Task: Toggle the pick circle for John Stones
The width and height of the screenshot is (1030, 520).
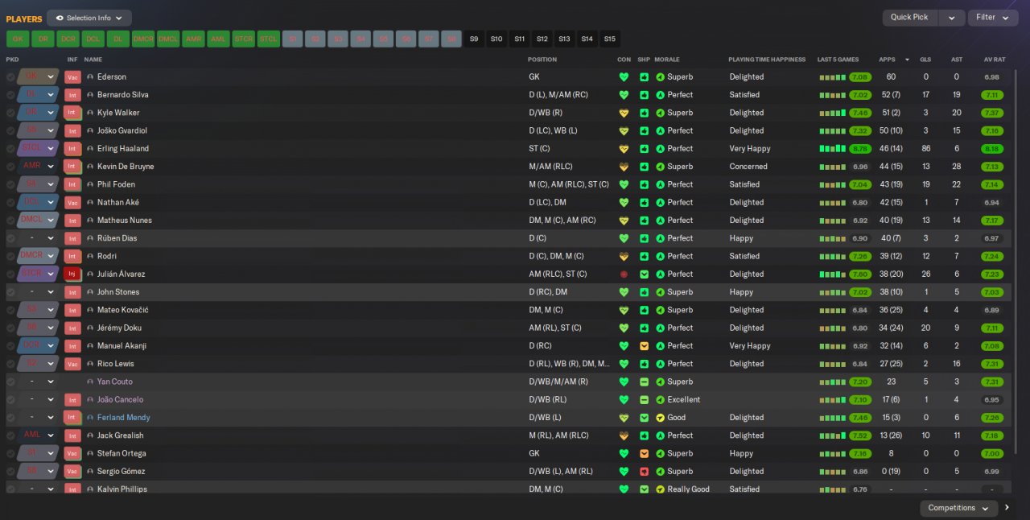Action: coord(10,292)
